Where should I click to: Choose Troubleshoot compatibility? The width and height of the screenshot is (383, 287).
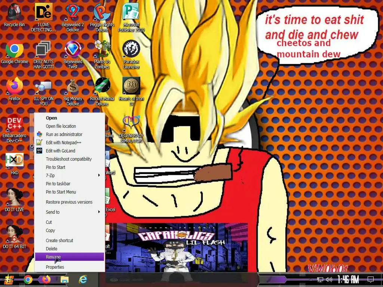click(x=69, y=159)
